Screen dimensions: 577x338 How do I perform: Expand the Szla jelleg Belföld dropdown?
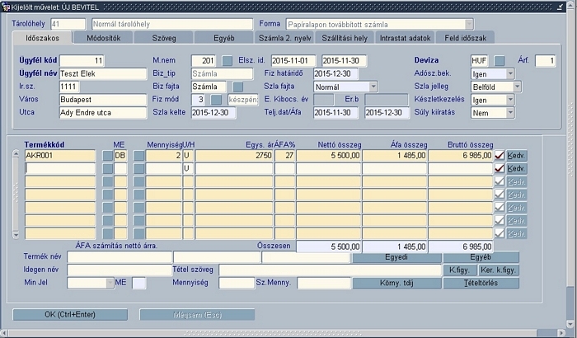[x=517, y=87]
